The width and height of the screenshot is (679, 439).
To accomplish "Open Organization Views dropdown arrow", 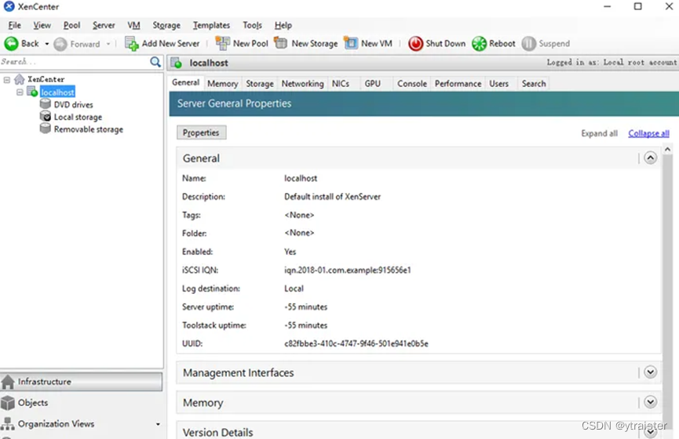I will point(158,424).
